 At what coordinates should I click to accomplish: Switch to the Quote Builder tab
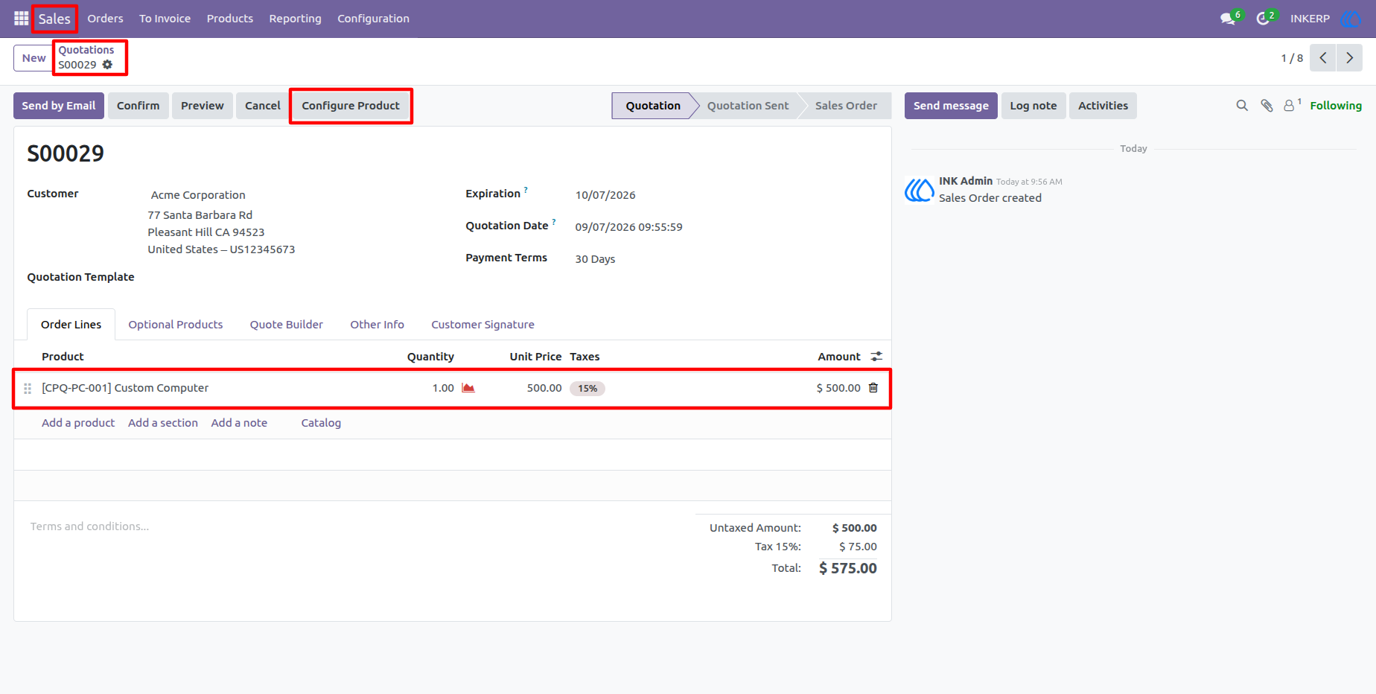[x=286, y=325]
